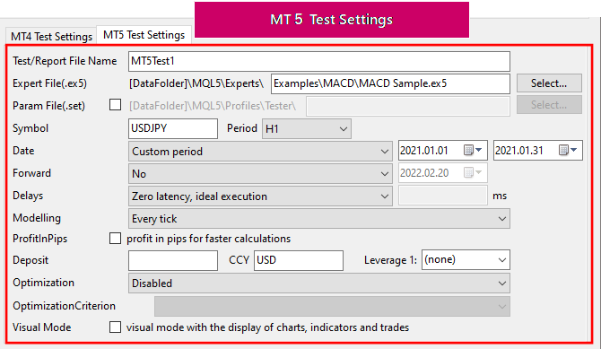601x349 pixels.
Task: Open calendar for end date 2021.01.31
Action: [x=569, y=151]
